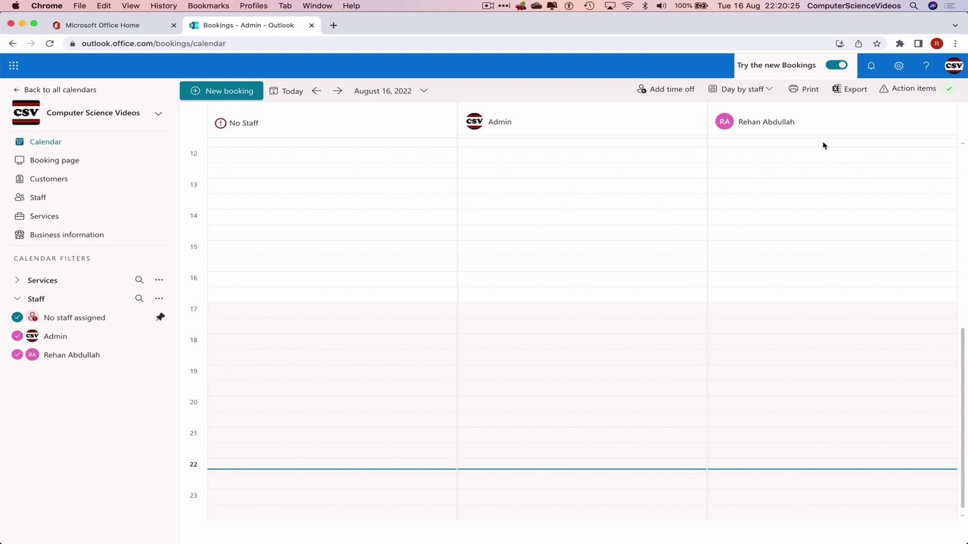Click the pin icon beside No staff assigned
Viewport: 968px width, 544px height.
[x=160, y=317]
